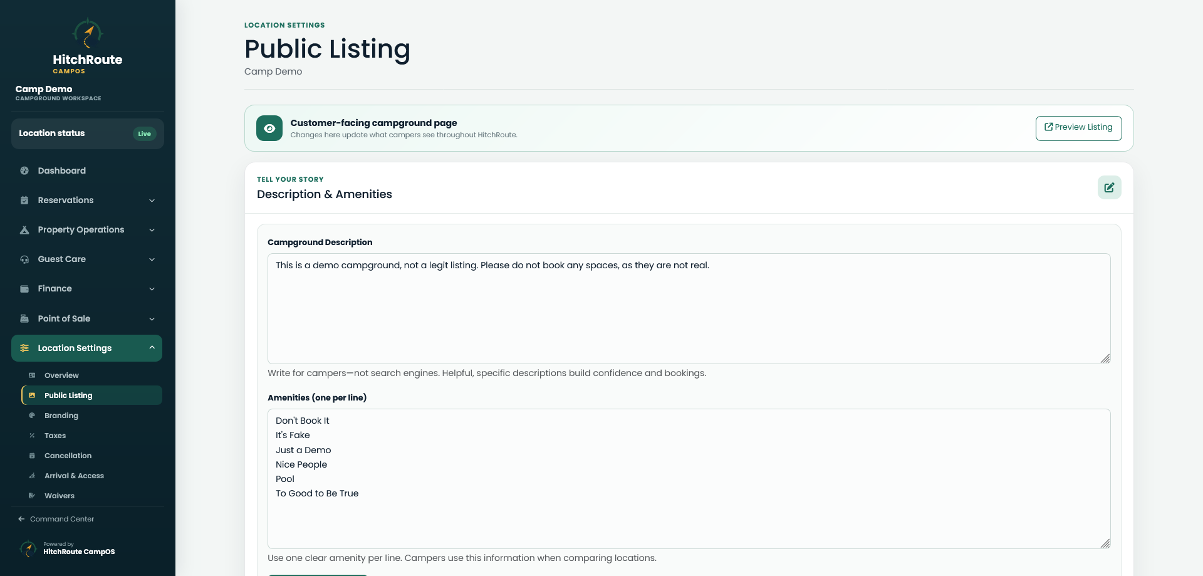Image resolution: width=1203 pixels, height=576 pixels.
Task: Go to the Branding settings page
Action: point(92,416)
